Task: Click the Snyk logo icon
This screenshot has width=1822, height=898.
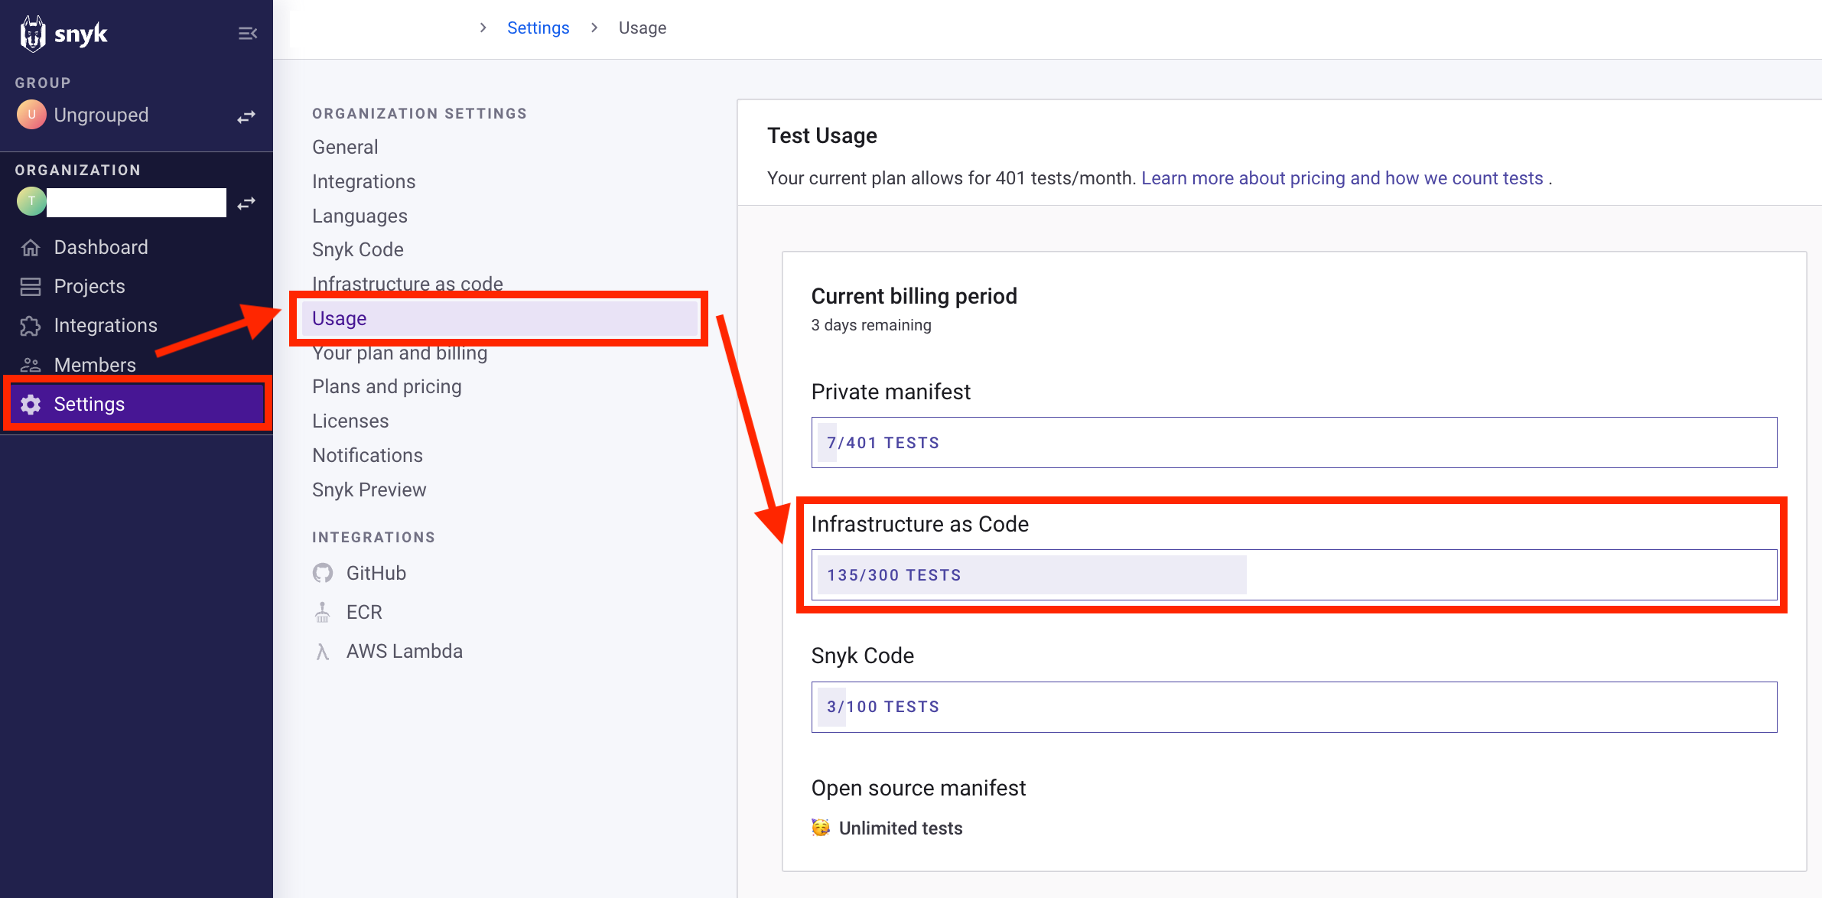Action: (x=33, y=34)
